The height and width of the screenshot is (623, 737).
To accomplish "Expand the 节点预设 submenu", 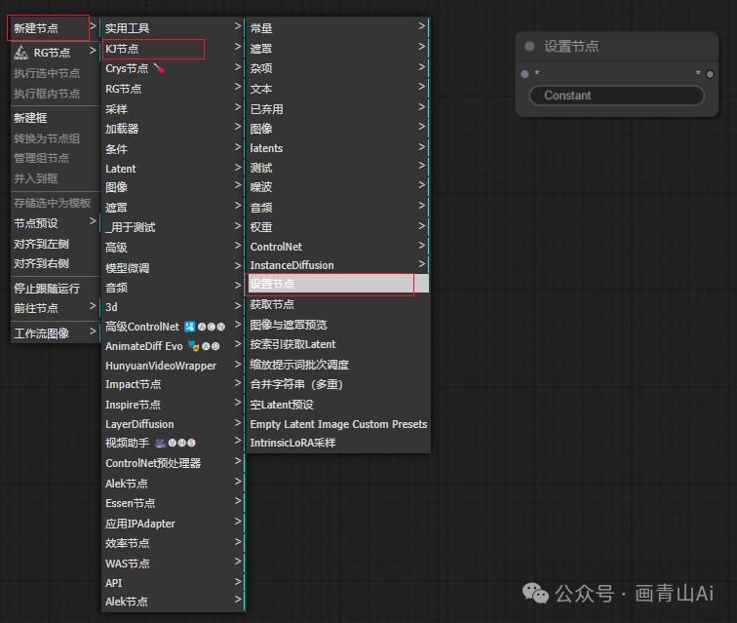I will (55, 223).
